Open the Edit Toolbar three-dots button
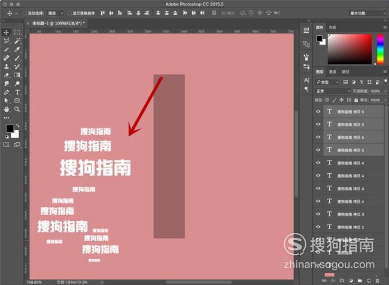389x285 pixels. coord(7,118)
